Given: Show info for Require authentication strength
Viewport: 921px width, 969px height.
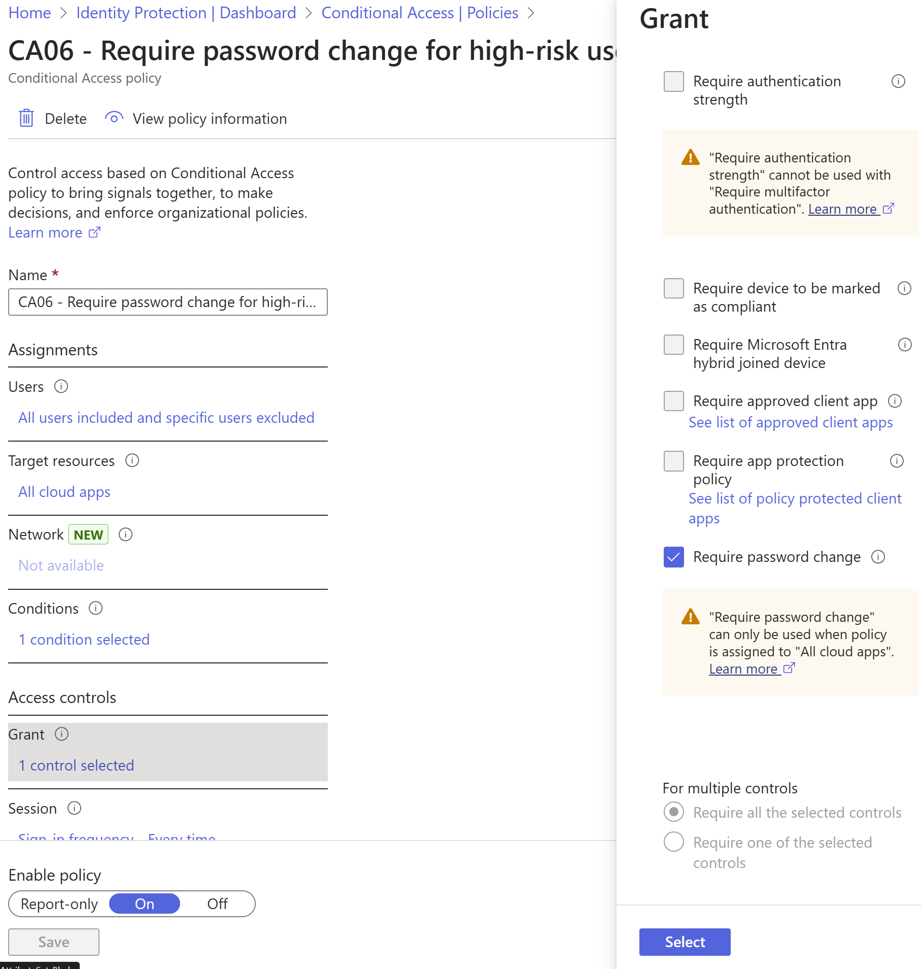Looking at the screenshot, I should click(899, 81).
